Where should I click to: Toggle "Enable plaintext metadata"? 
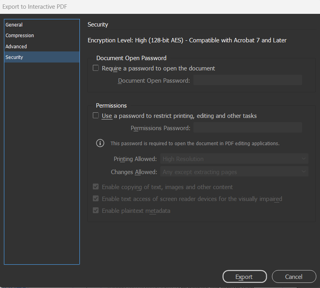[96, 210]
